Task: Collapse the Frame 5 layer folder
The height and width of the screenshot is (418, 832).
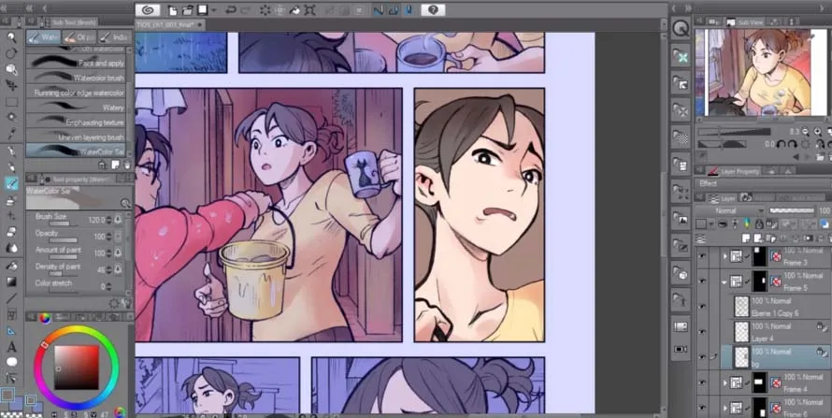Action: (x=723, y=281)
